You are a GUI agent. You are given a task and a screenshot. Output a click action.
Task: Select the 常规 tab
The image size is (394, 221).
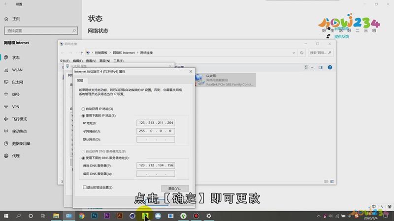point(80,81)
